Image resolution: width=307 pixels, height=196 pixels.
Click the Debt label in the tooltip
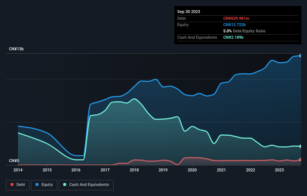tap(181, 18)
